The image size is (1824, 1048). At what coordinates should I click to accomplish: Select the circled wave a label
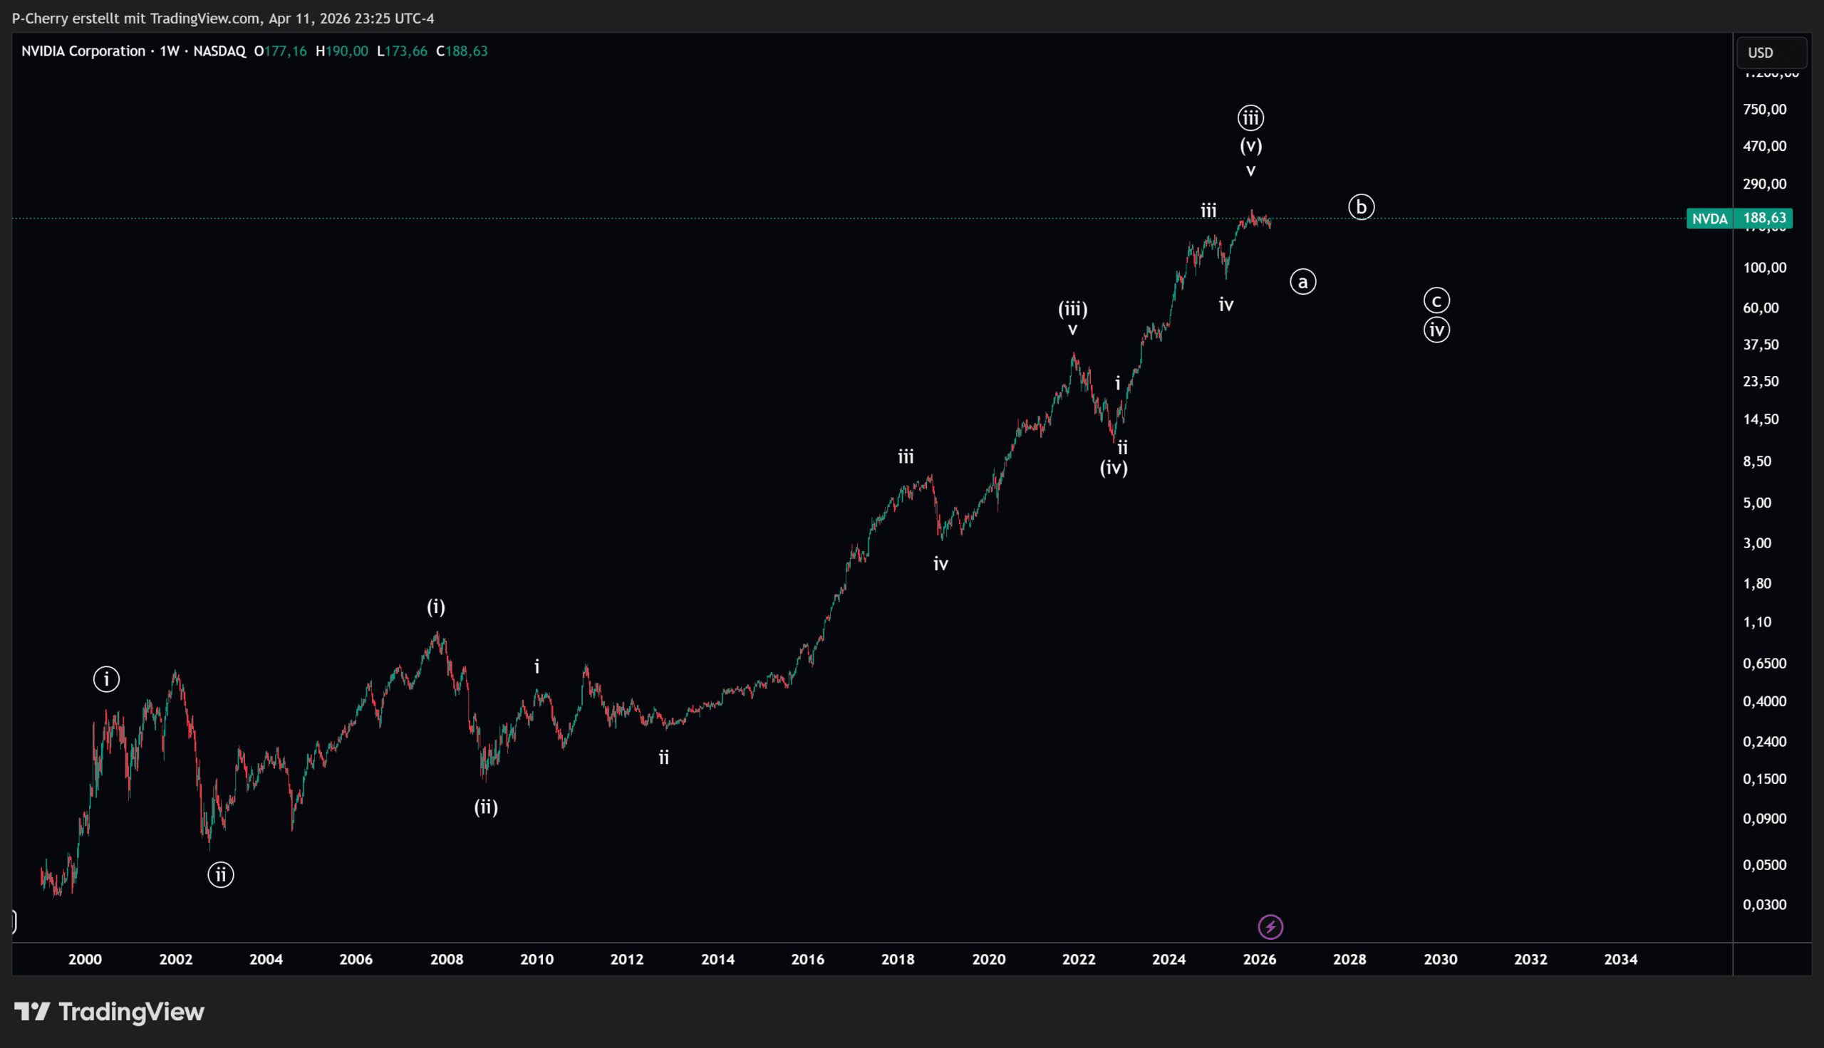[1302, 281]
